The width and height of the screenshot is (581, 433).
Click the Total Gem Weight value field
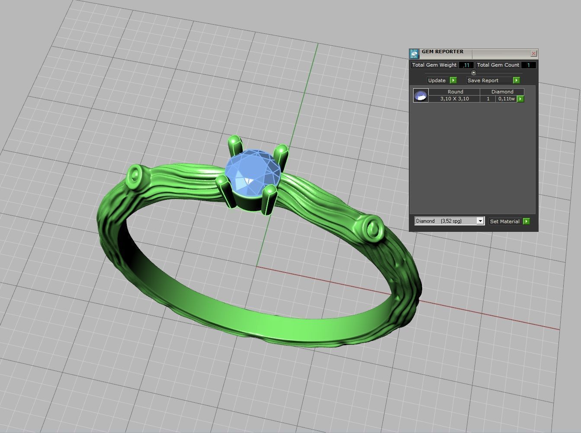pyautogui.click(x=466, y=65)
